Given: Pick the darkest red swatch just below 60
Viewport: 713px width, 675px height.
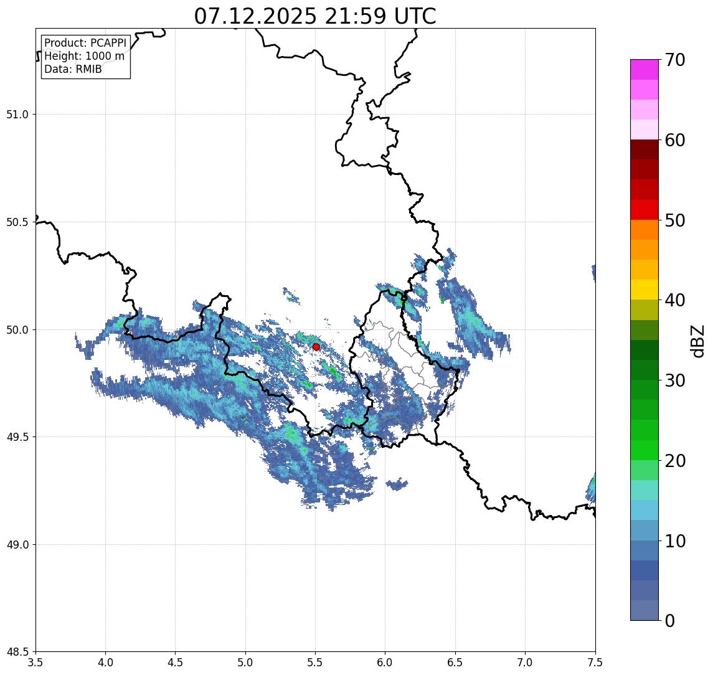Looking at the screenshot, I should [x=645, y=149].
